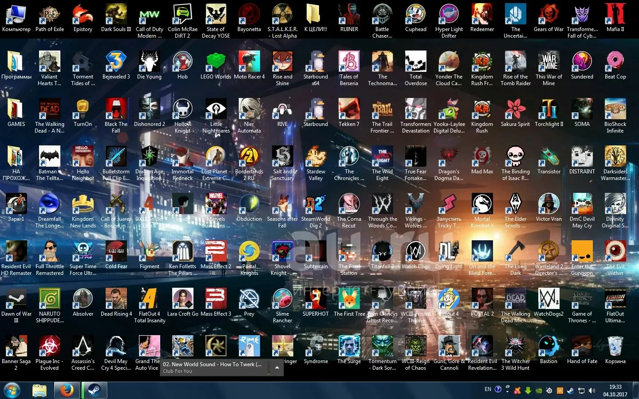Click the Beat Cop desktop shortcut
This screenshot has height=399, width=639.
[615, 66]
